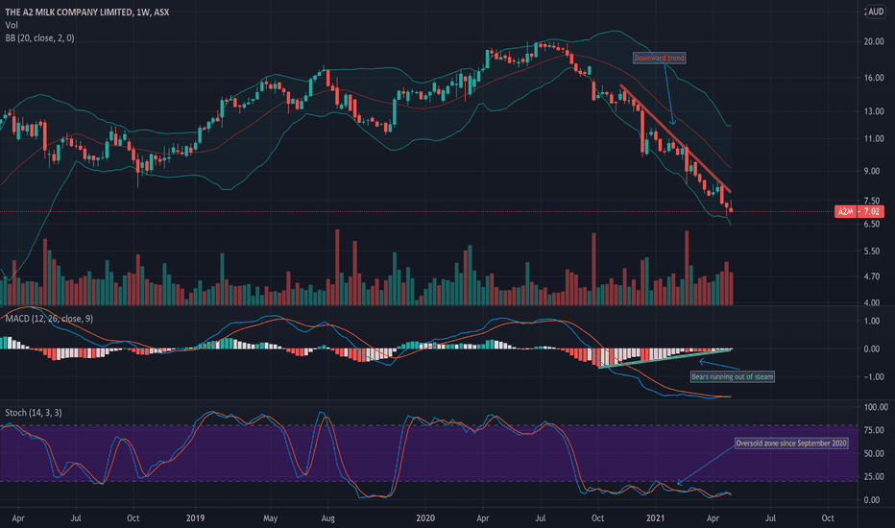The height and width of the screenshot is (528, 895).
Task: Click the 9.00 price axis label
Action: [872, 171]
